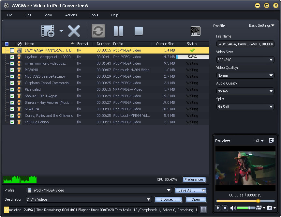Image resolution: width=281 pixels, height=217 pixels.
Task: Click the Add File toolbar icon
Action: tap(48, 31)
